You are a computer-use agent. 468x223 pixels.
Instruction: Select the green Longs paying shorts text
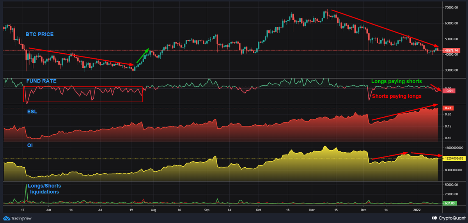click(x=396, y=81)
